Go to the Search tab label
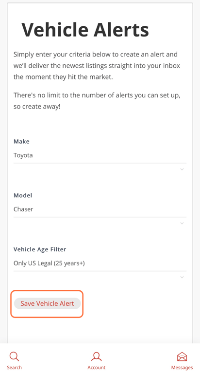Screen dimensions: 200x374 14,367
